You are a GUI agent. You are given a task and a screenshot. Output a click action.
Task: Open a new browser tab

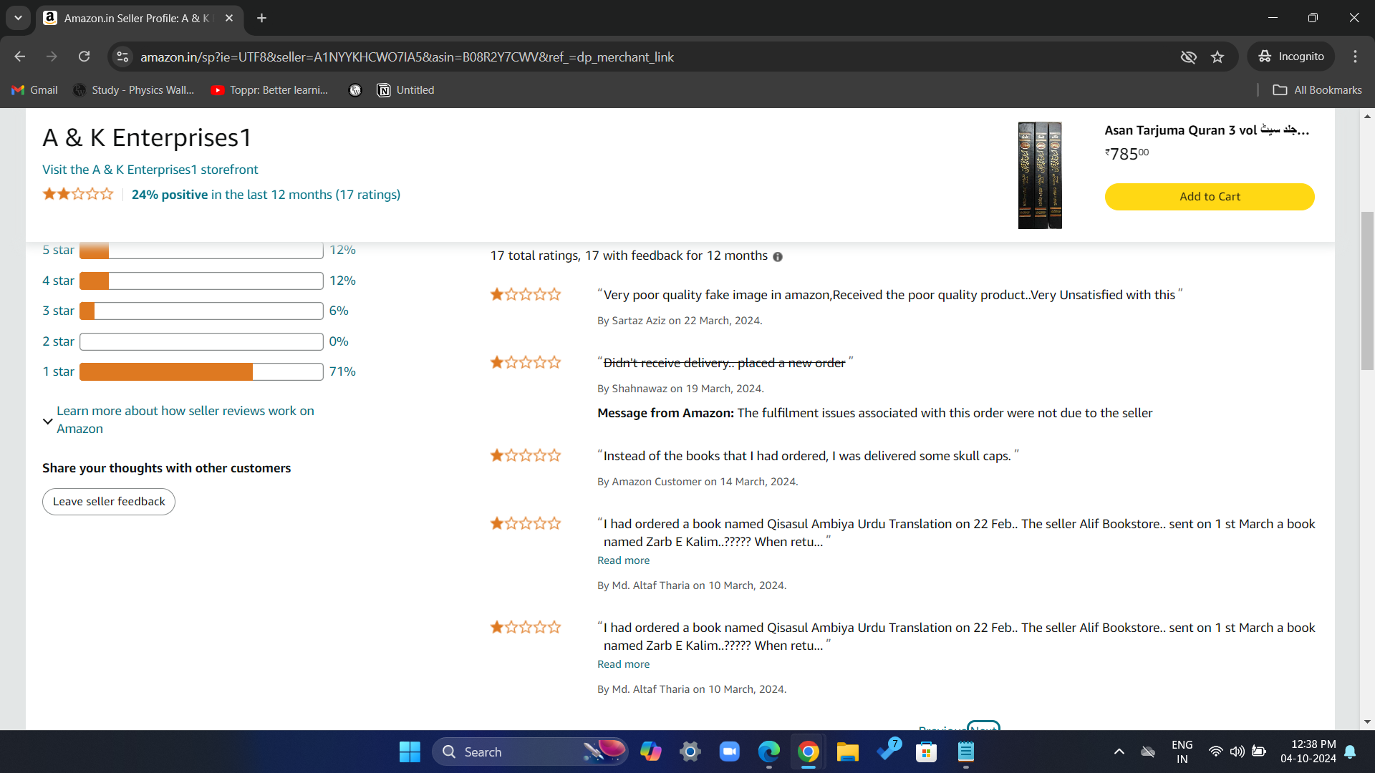(262, 18)
